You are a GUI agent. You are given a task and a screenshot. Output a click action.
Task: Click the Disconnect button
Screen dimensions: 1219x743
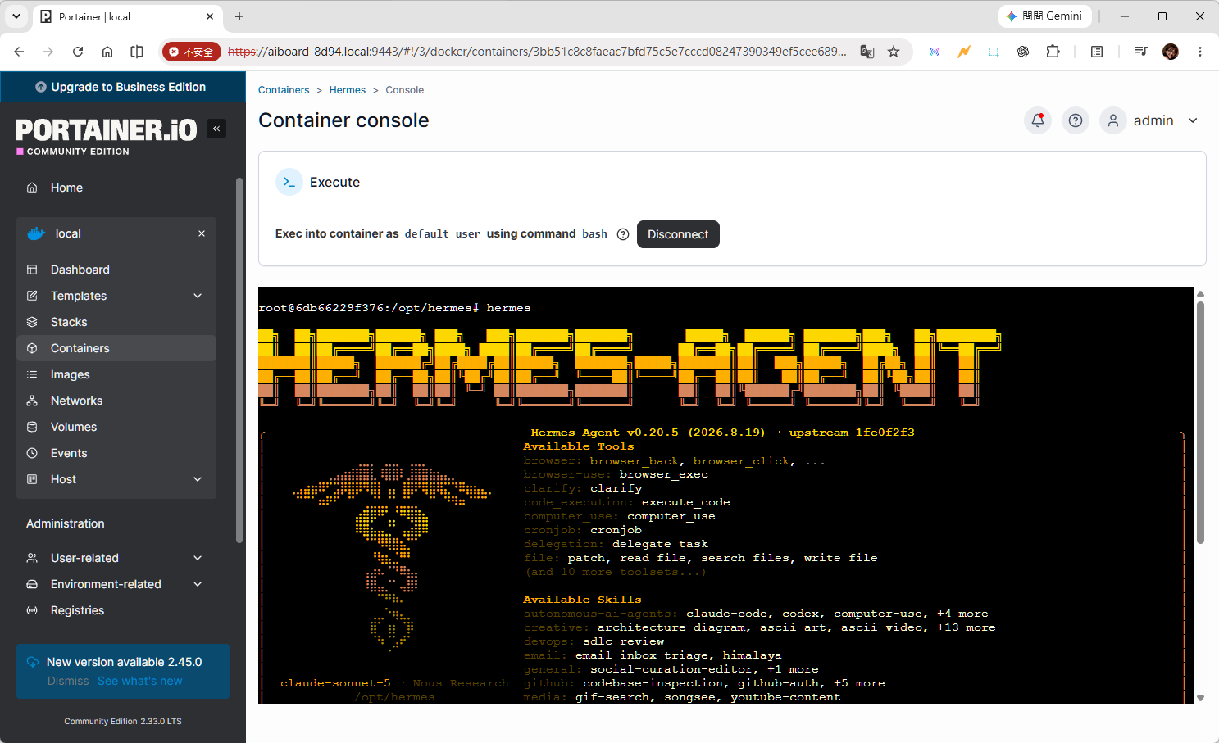(x=678, y=234)
